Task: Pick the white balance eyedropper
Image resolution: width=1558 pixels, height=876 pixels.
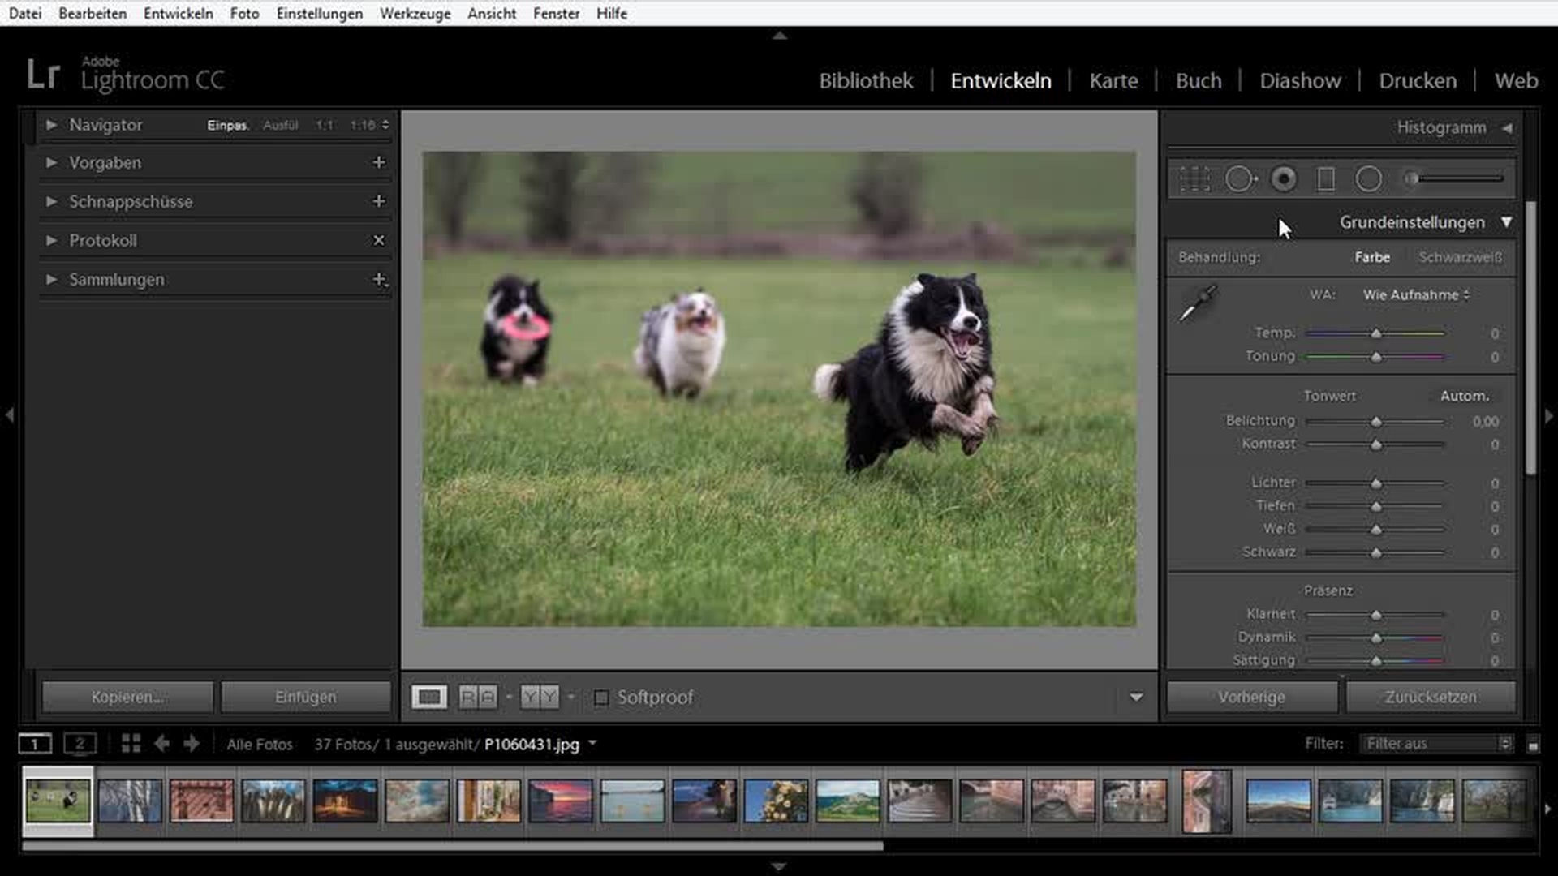Action: (x=1198, y=303)
